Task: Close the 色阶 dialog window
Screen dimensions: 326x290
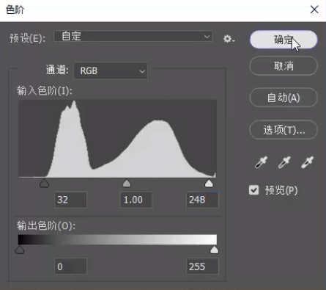Action: [x=314, y=10]
